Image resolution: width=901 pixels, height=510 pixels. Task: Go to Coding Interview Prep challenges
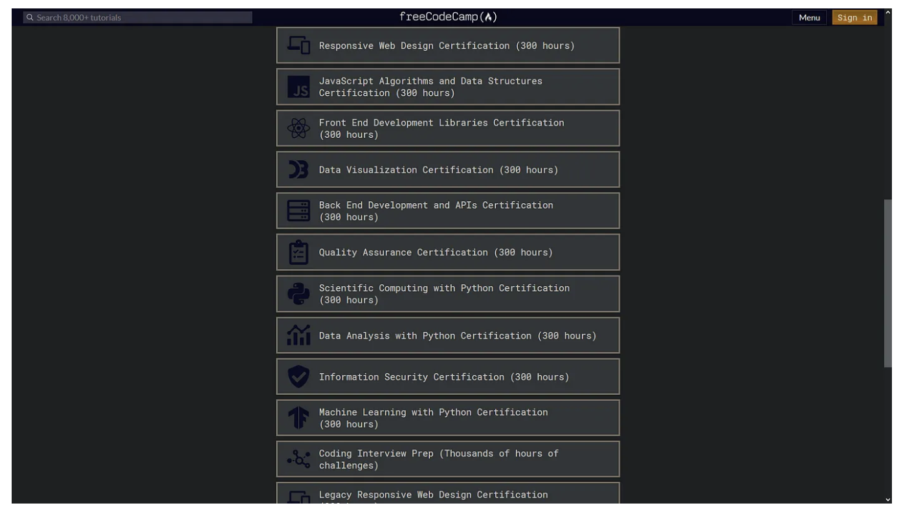448,460
